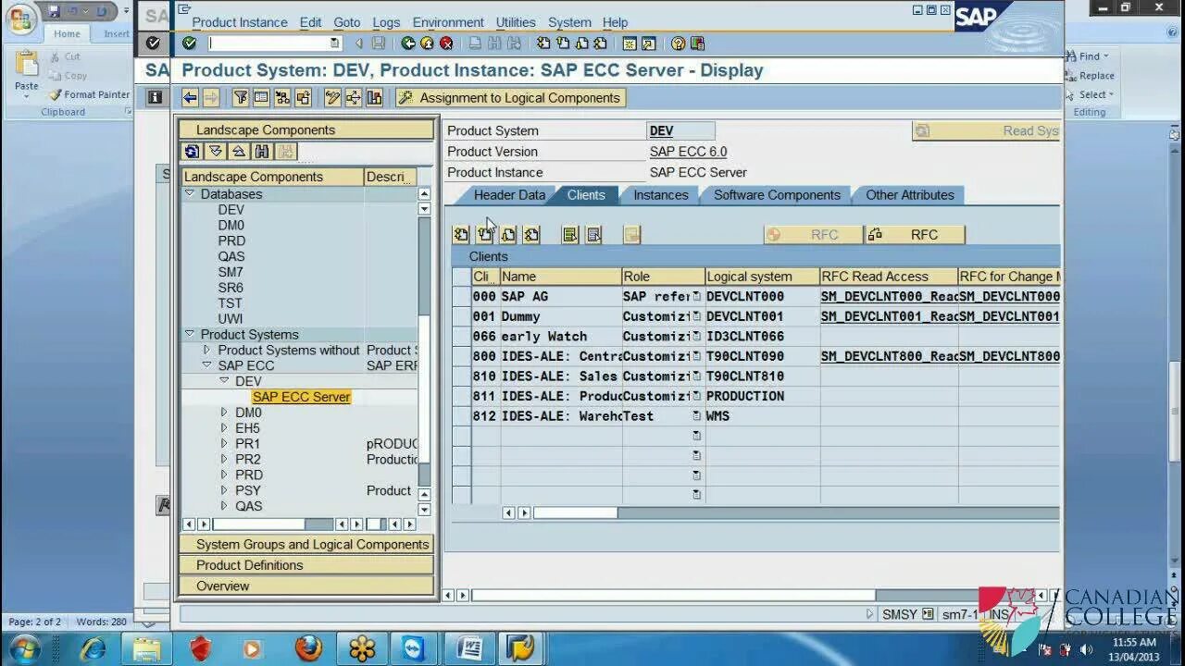The width and height of the screenshot is (1185, 666).
Task: Open System Groups and Logical Components section
Action: (306, 545)
